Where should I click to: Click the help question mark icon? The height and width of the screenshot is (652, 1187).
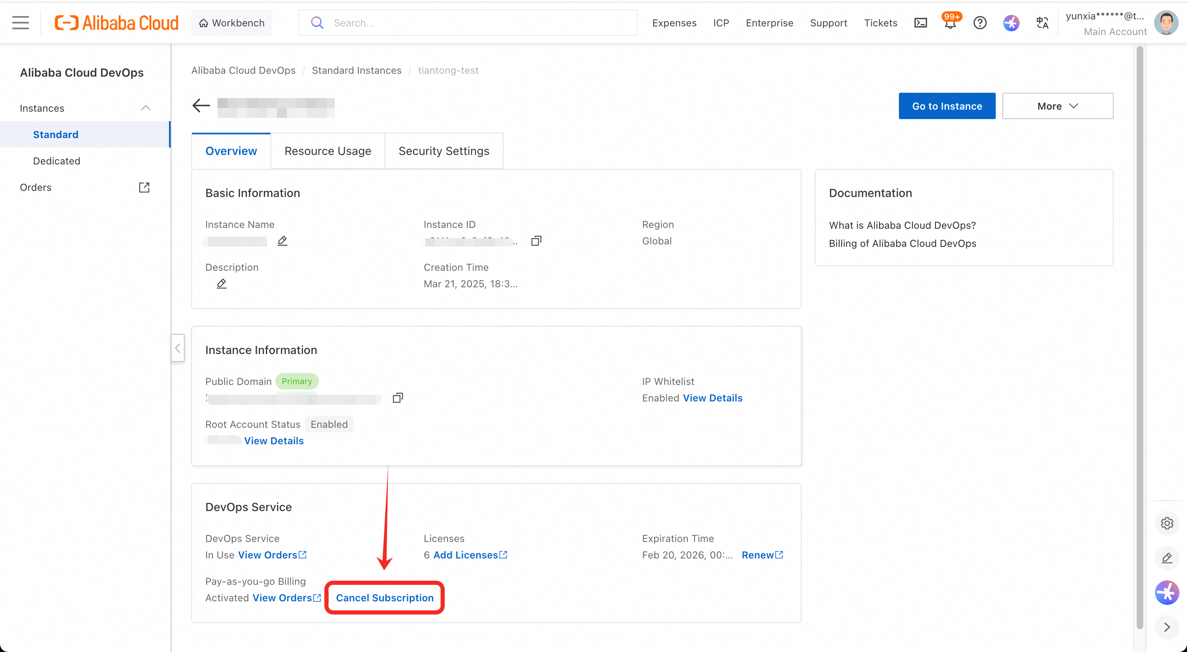pyautogui.click(x=980, y=23)
